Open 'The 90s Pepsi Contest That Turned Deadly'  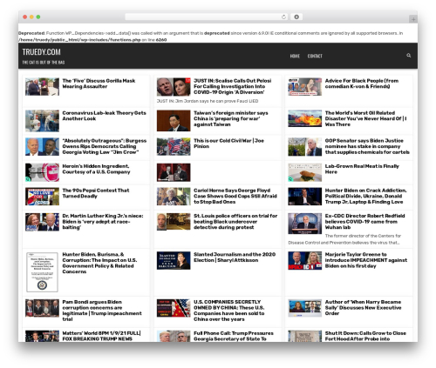[96, 193]
